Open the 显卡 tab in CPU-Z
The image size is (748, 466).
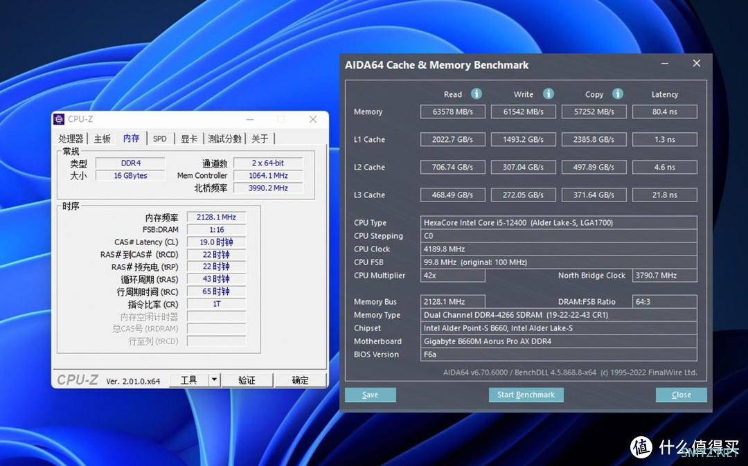coord(188,138)
